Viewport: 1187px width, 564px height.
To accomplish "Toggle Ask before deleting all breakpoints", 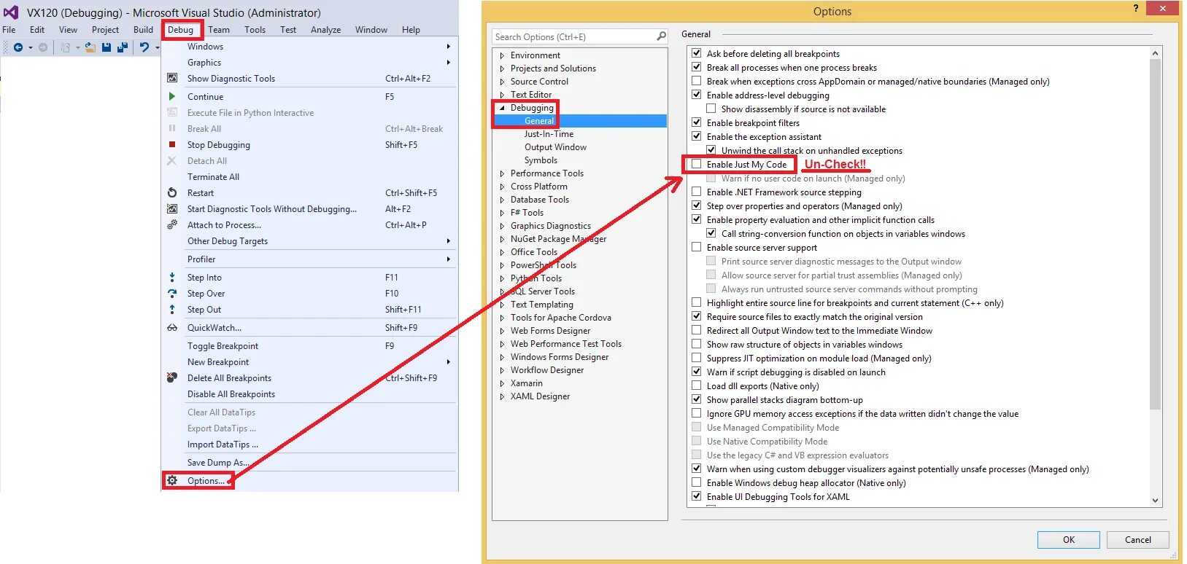I will pyautogui.click(x=697, y=53).
